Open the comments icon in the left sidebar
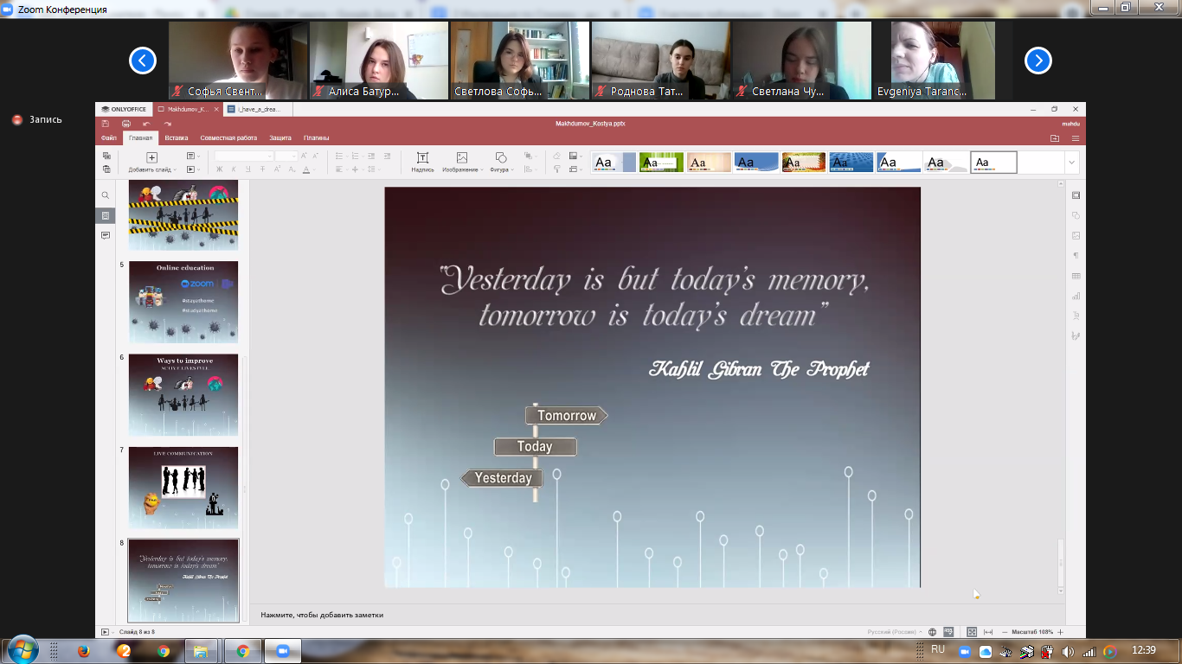 106,235
